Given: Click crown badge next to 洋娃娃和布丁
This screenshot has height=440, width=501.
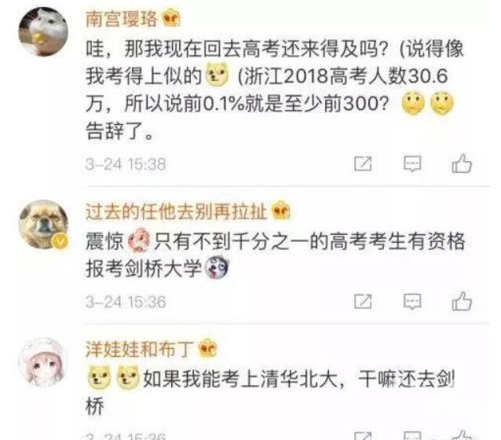Looking at the screenshot, I should coord(207,349).
